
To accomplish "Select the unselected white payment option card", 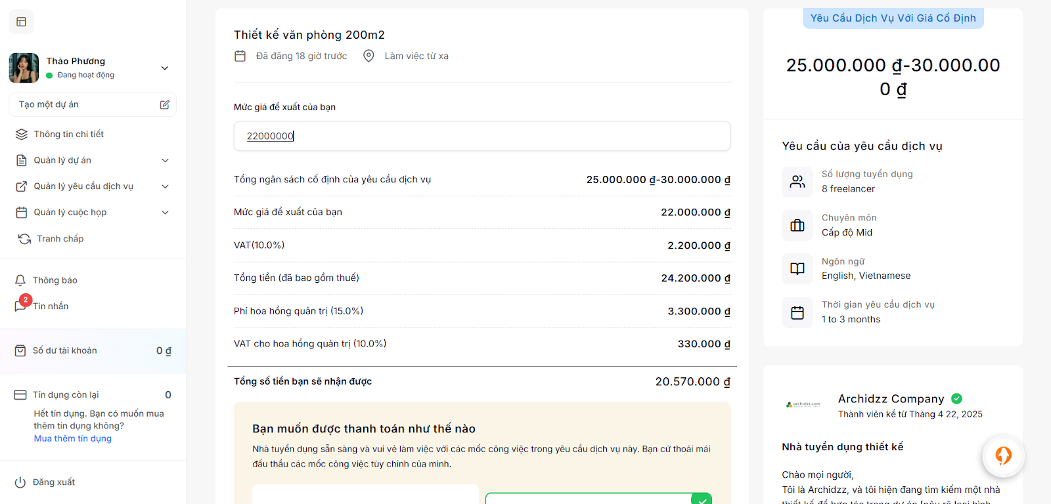I will (365, 495).
